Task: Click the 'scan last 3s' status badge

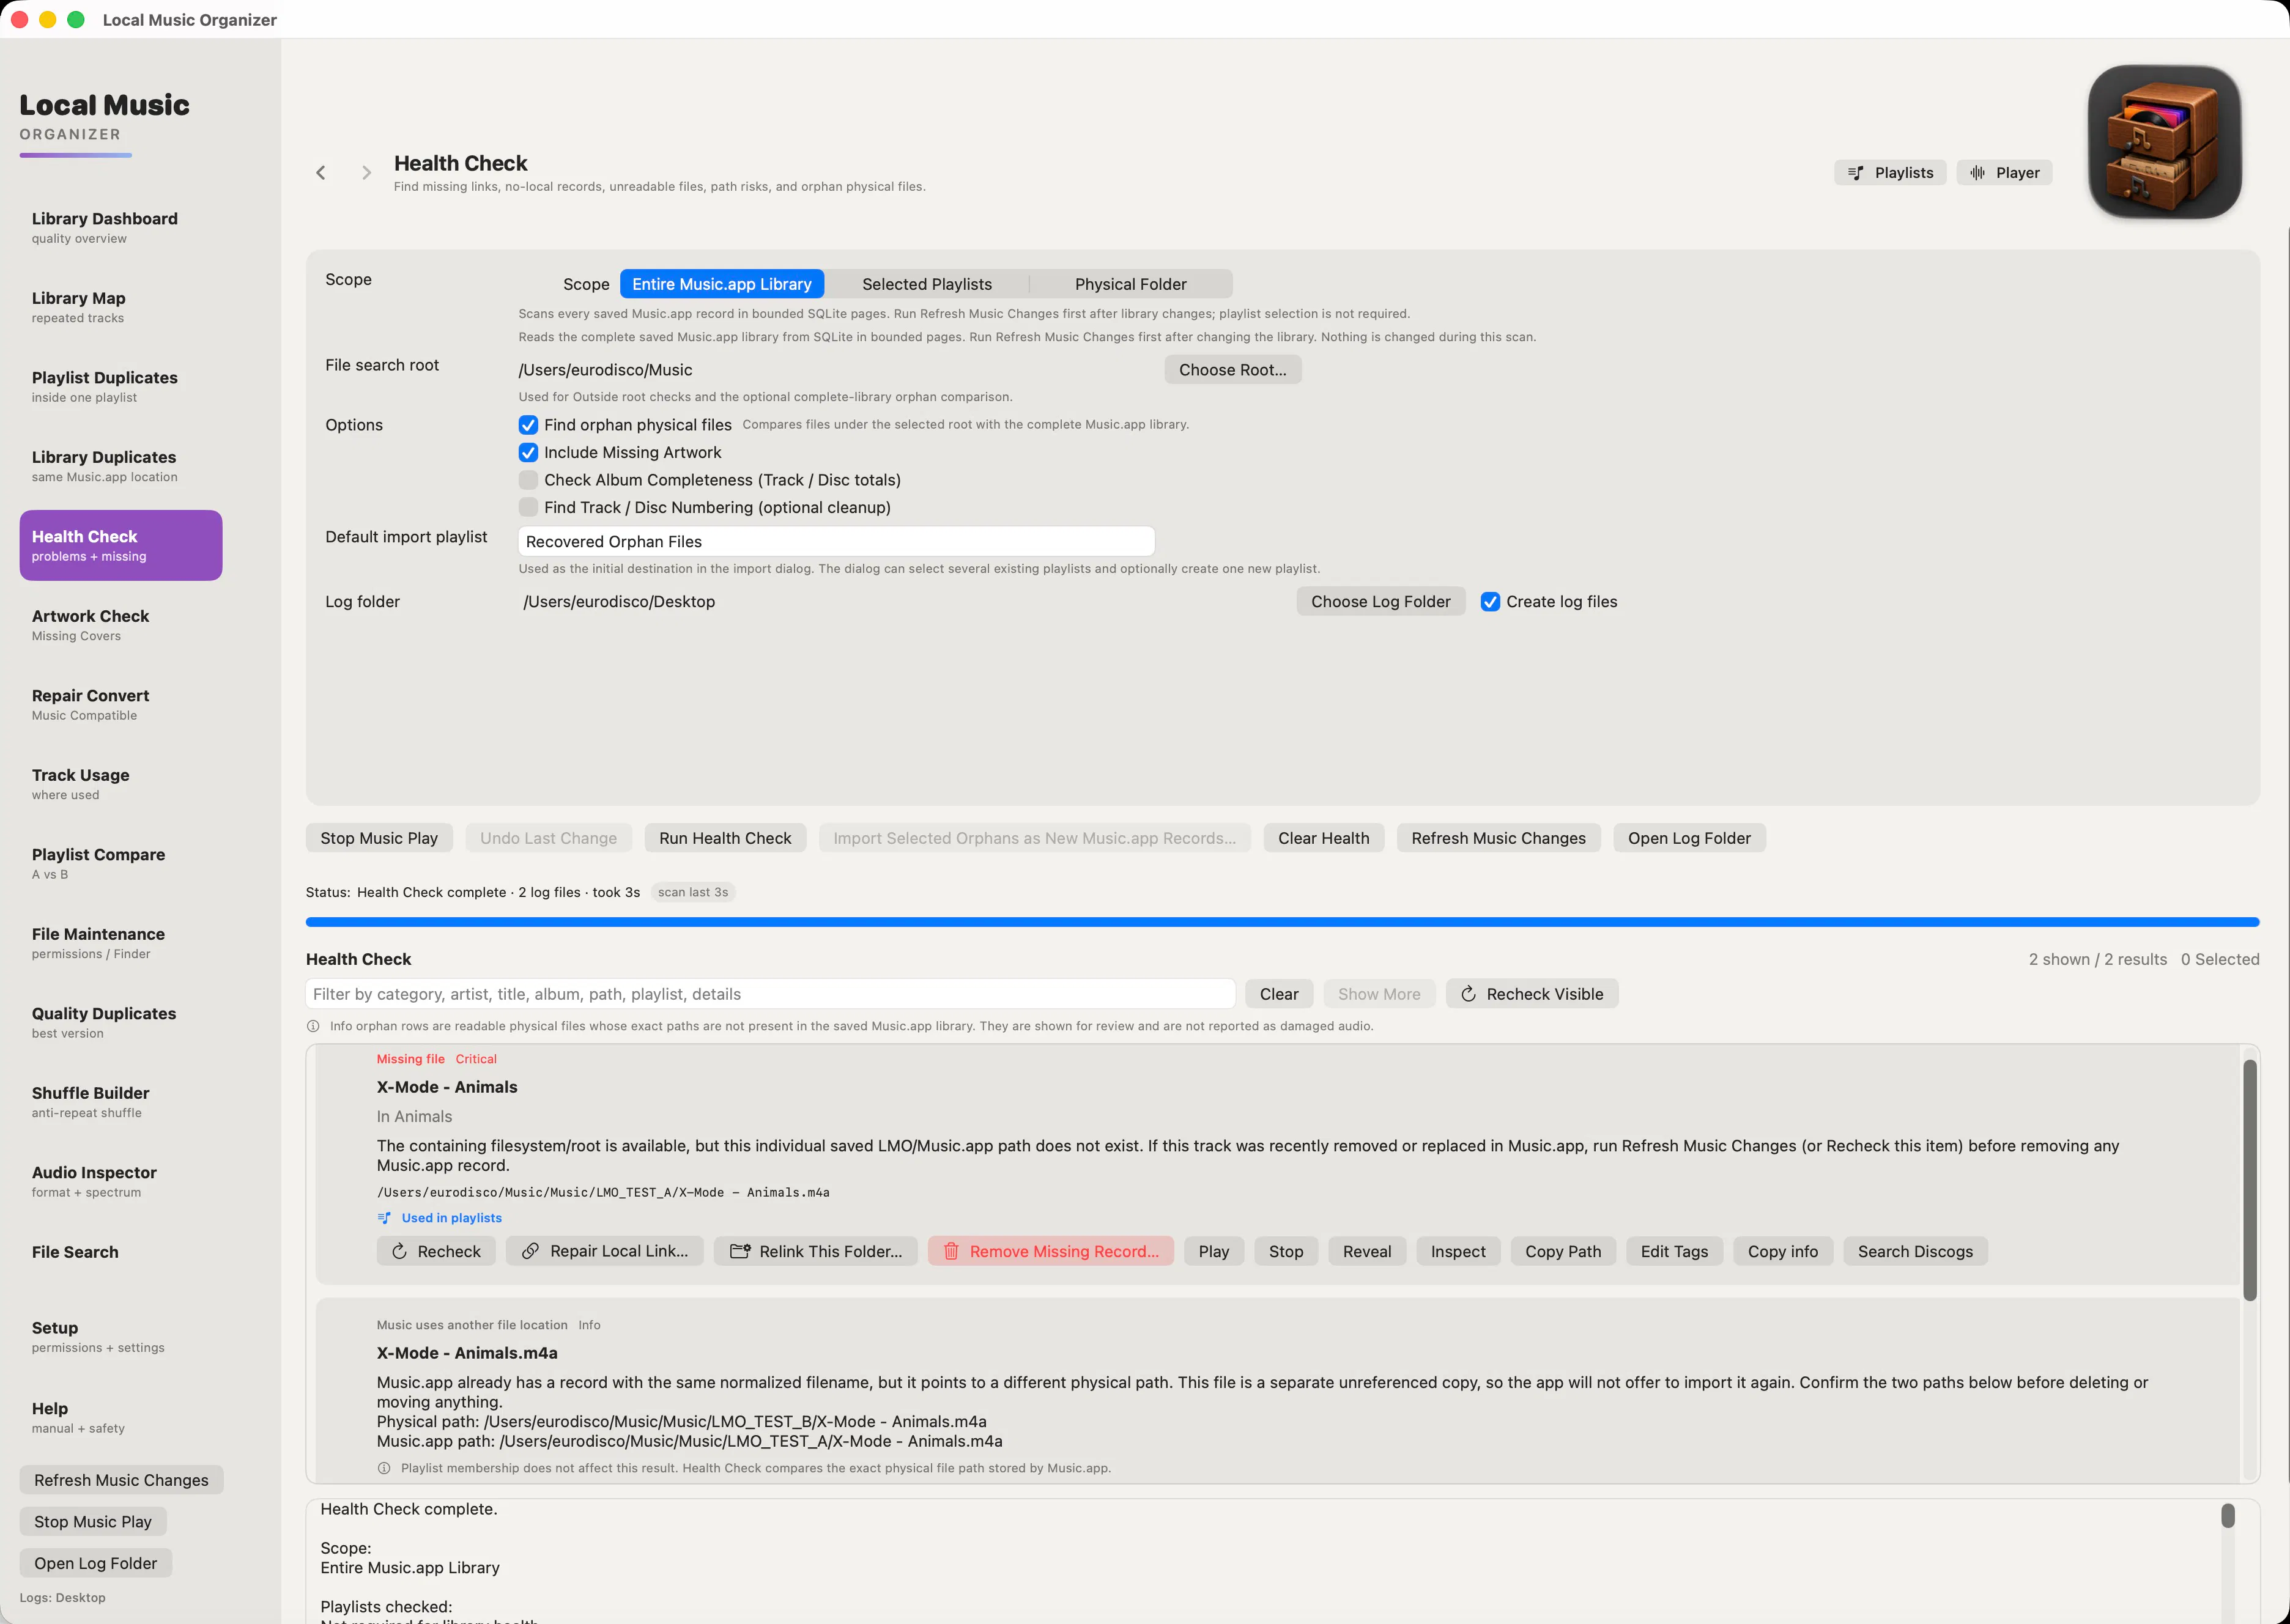Action: 692,892
